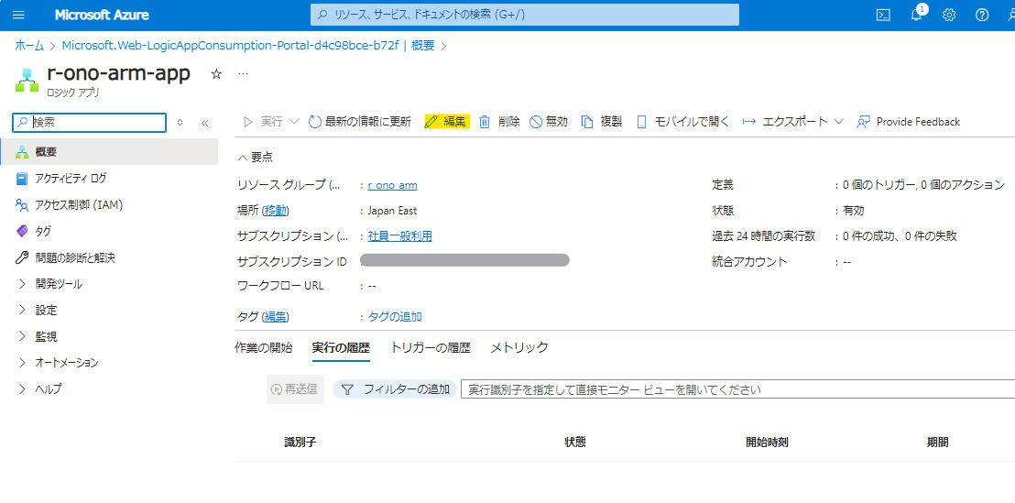Click the 無効 disable button

point(549,122)
